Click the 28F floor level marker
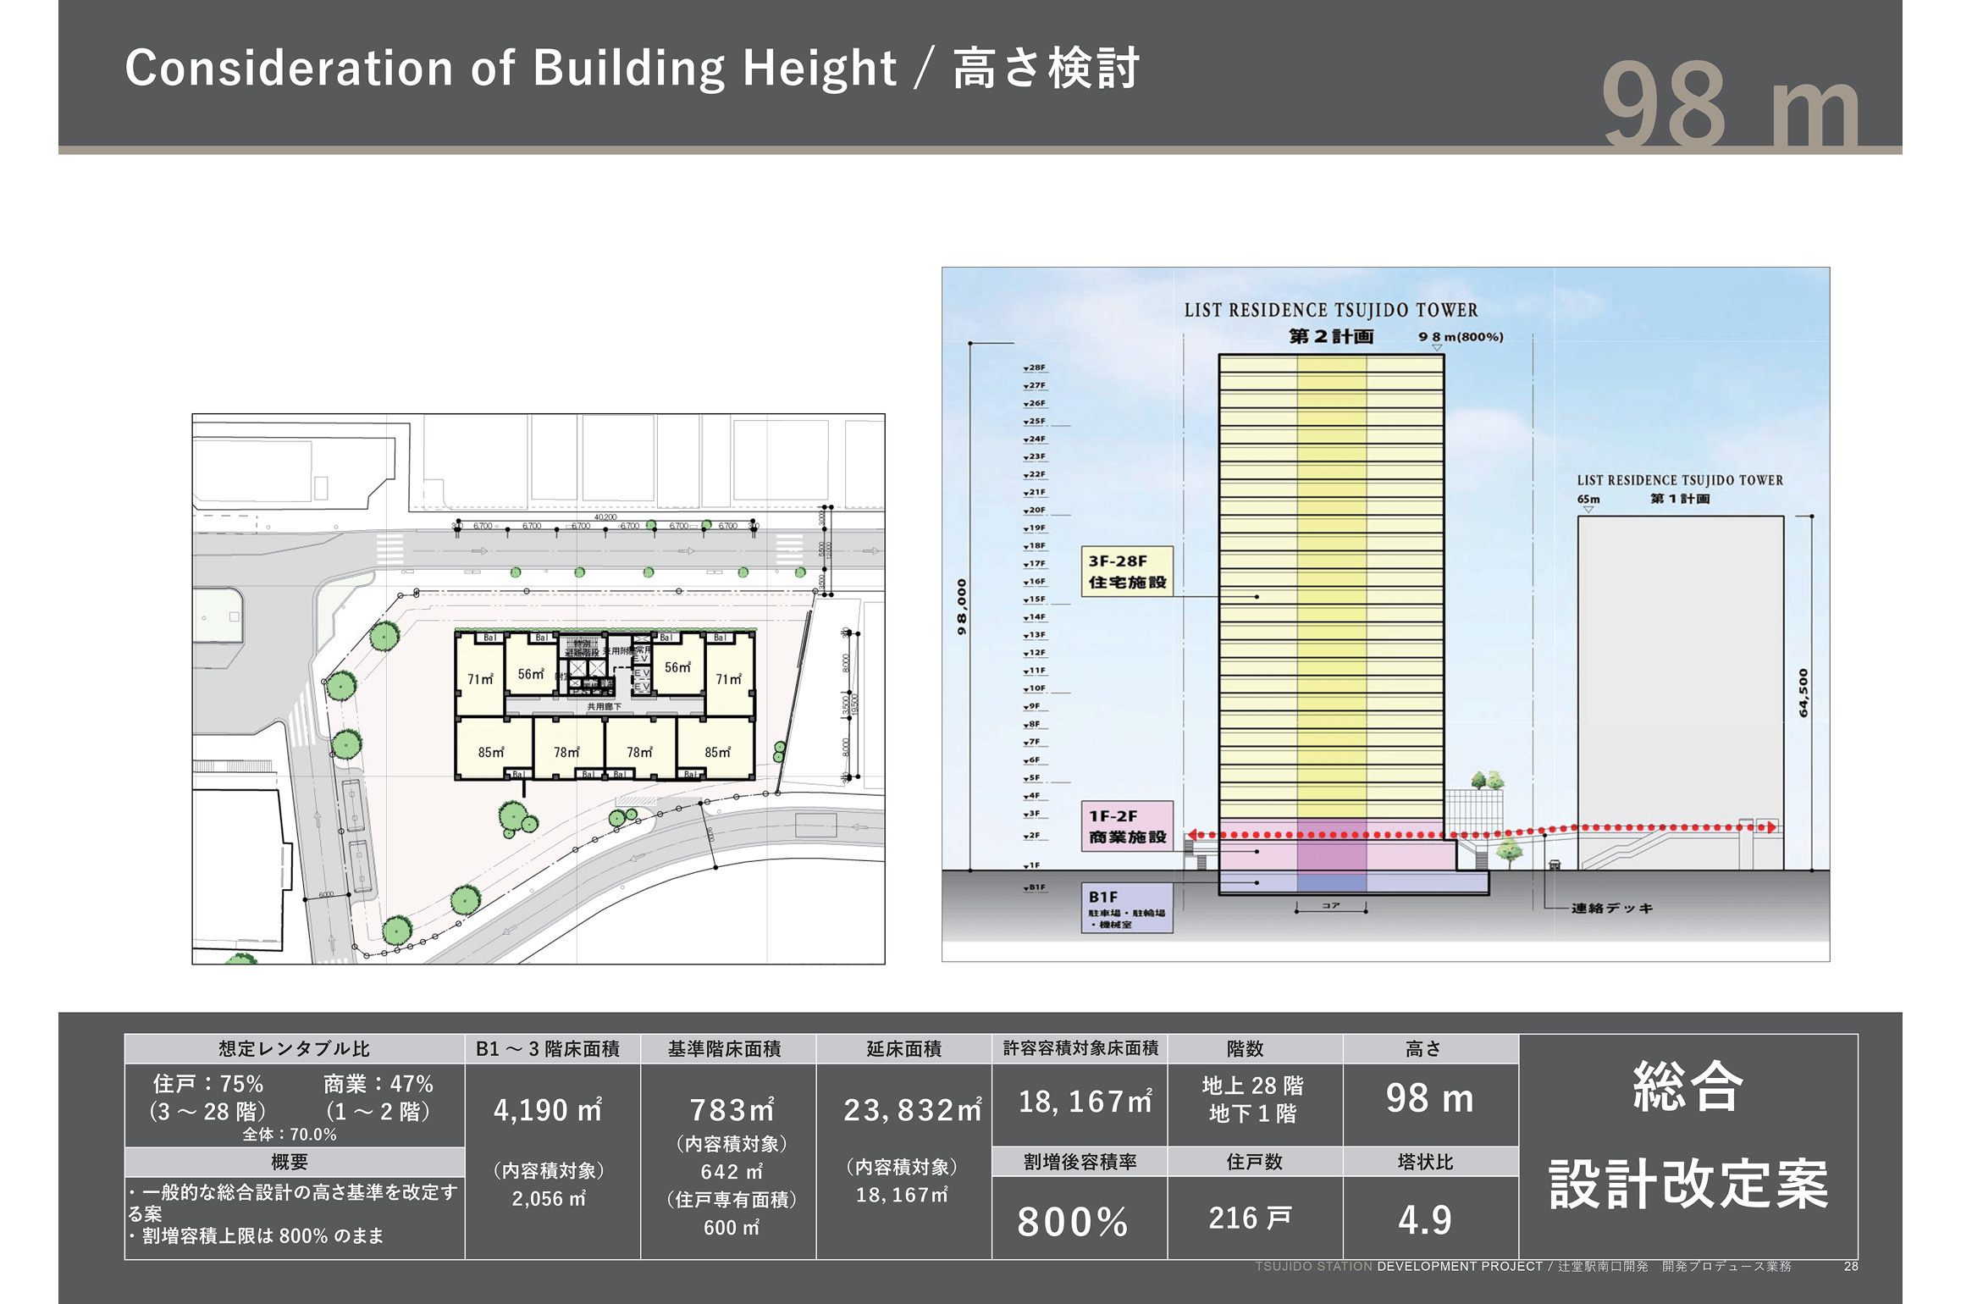The image size is (1961, 1304). [1036, 368]
